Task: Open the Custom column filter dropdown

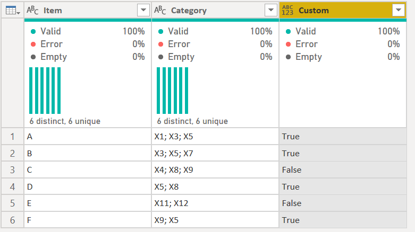Action: (x=399, y=10)
